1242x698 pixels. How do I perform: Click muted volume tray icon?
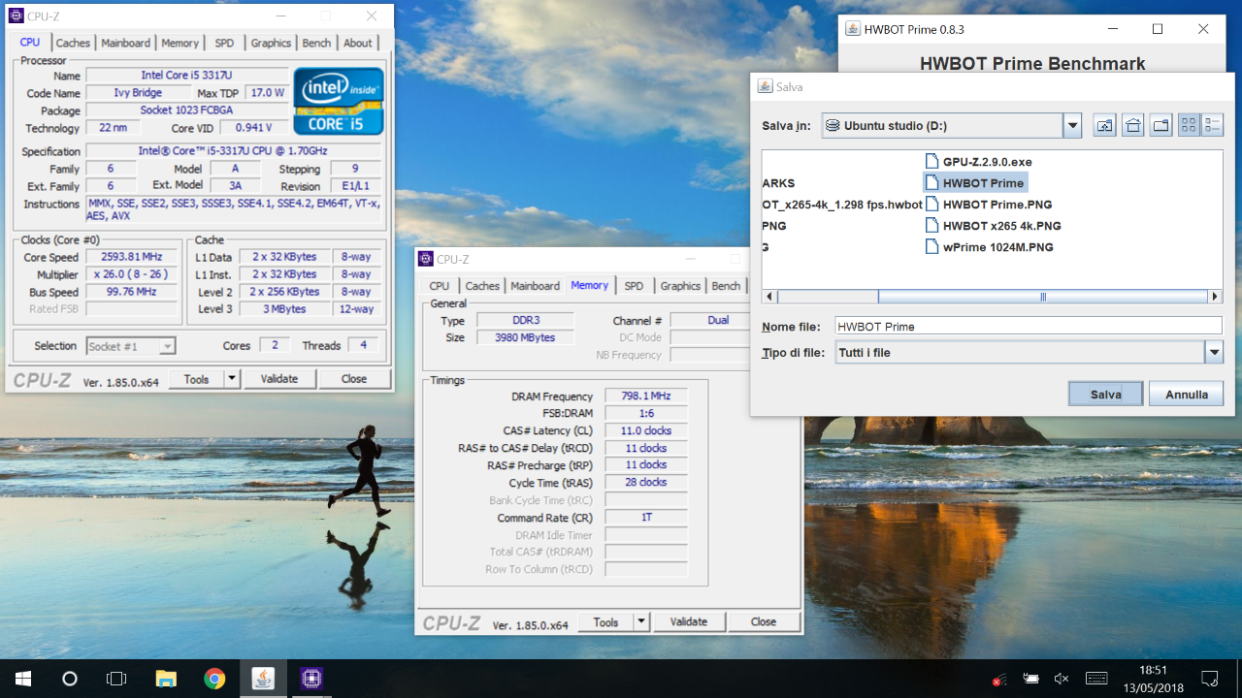[x=1062, y=679]
